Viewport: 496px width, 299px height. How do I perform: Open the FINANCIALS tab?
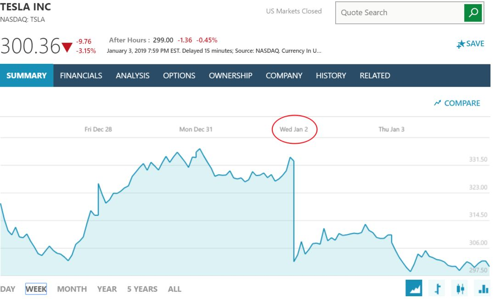[x=81, y=76]
